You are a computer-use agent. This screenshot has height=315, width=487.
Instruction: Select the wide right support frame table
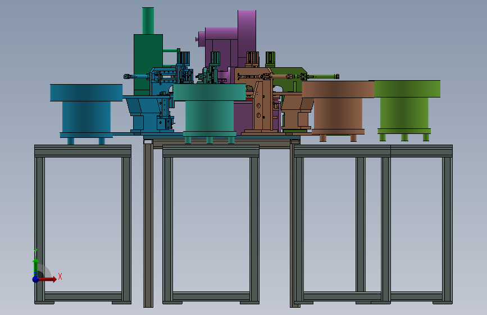373,224
